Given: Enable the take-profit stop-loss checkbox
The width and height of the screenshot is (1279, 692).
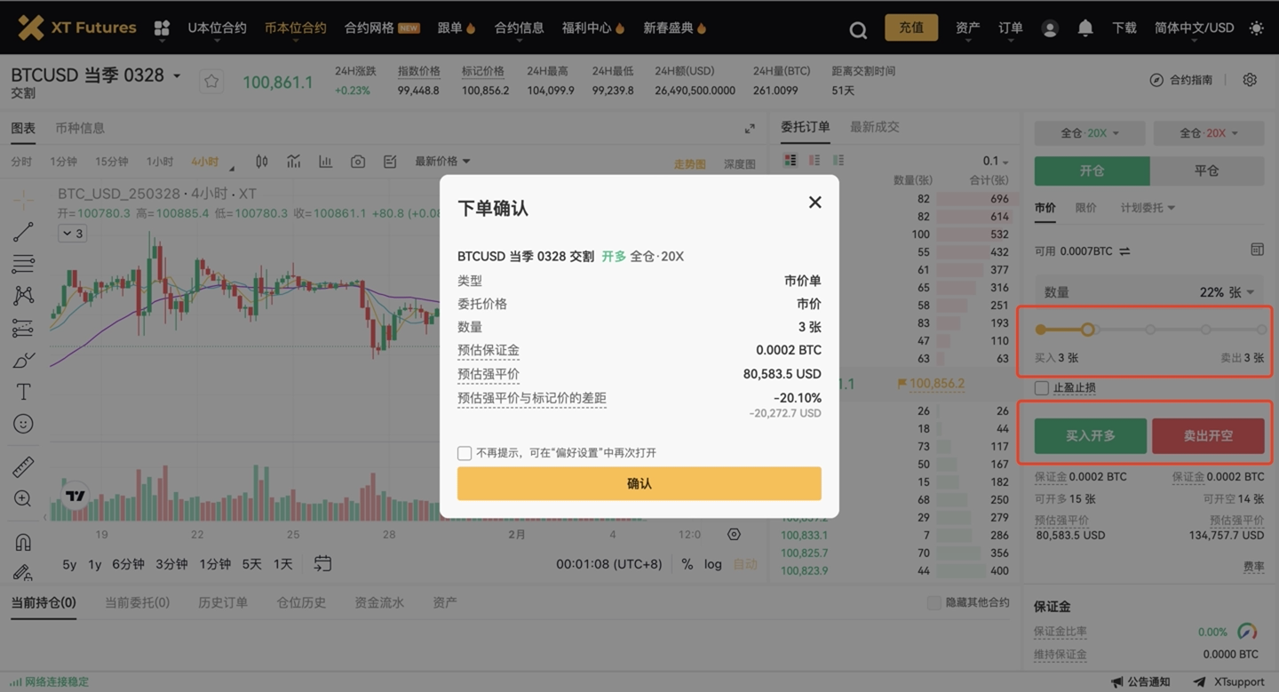Looking at the screenshot, I should (1042, 388).
